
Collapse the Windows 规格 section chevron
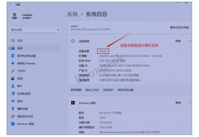point(190,102)
